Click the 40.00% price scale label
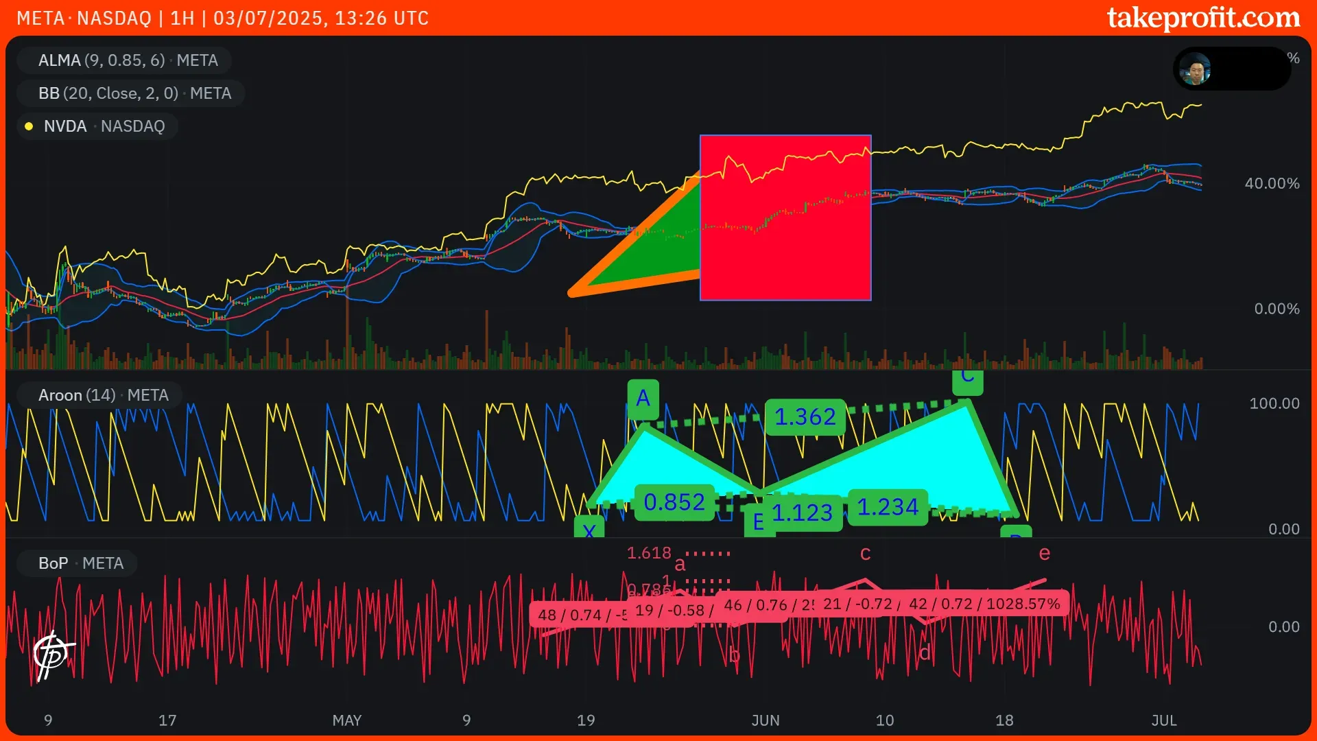Viewport: 1317px width, 741px height. pyautogui.click(x=1272, y=184)
